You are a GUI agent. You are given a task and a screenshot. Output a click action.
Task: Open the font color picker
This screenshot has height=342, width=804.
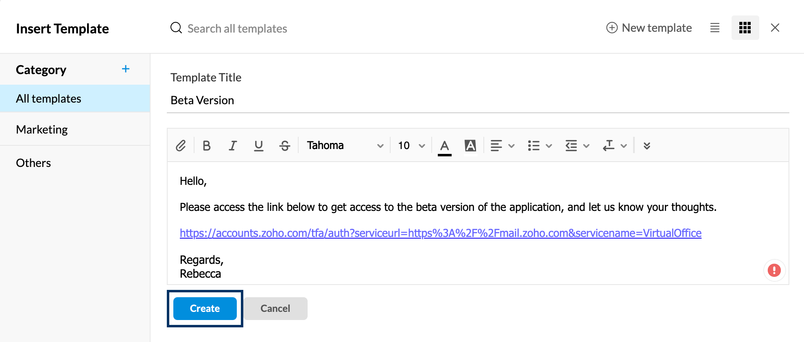(x=445, y=146)
